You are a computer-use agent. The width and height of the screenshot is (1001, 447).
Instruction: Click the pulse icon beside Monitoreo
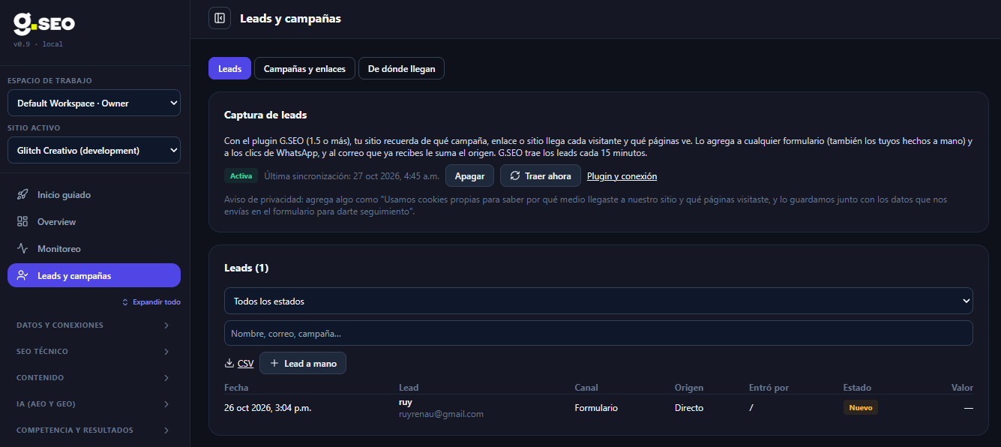22,249
